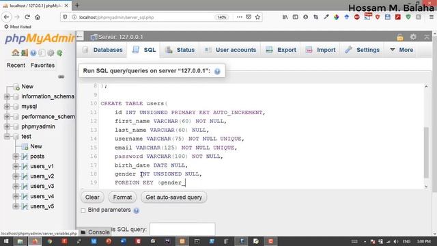Expand the information_schema database node

tap(7, 96)
